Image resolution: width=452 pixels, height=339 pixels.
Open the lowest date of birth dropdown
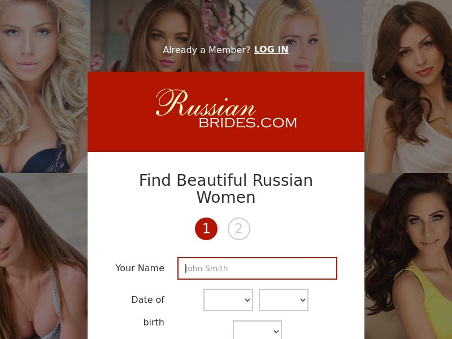(257, 330)
